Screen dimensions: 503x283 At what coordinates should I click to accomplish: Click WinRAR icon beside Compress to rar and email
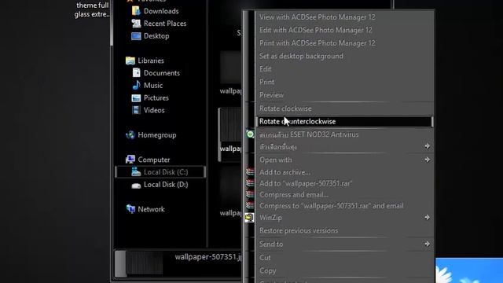tap(250, 205)
